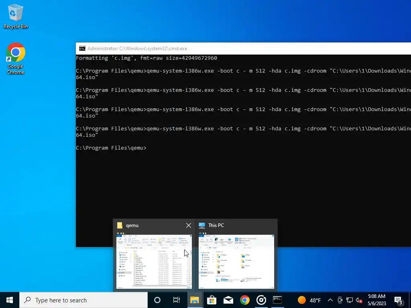Open Mail app from taskbar
Screen dimensions: 411x308
(228, 300)
